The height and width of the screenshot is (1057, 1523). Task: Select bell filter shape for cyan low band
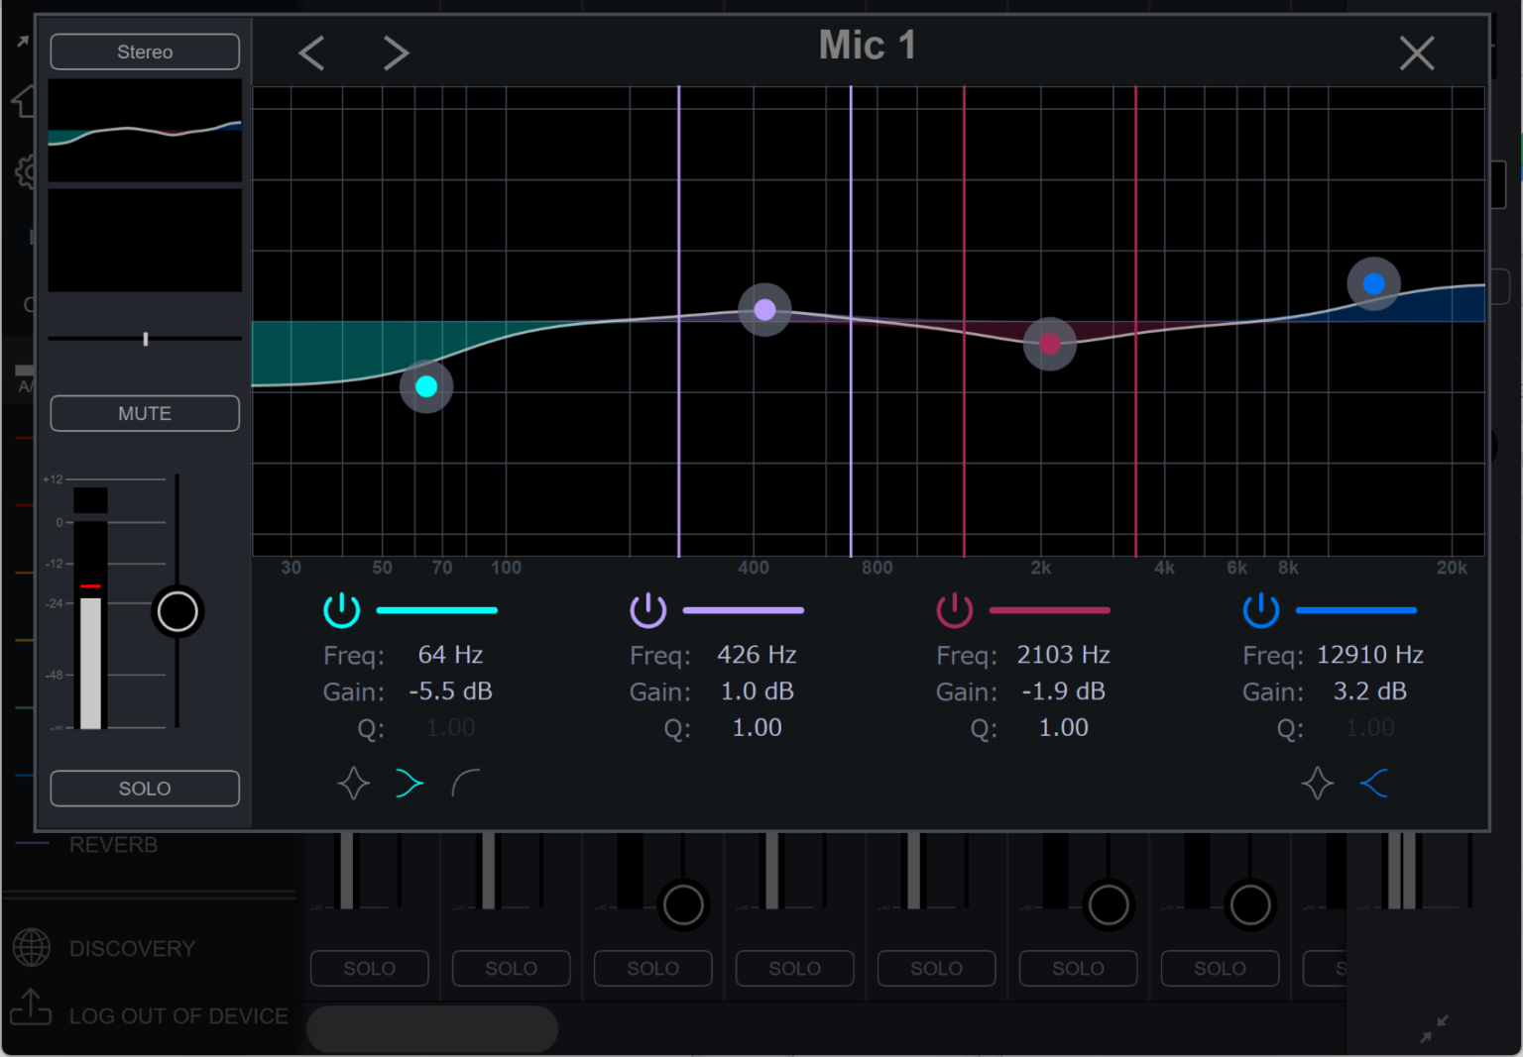[353, 784]
